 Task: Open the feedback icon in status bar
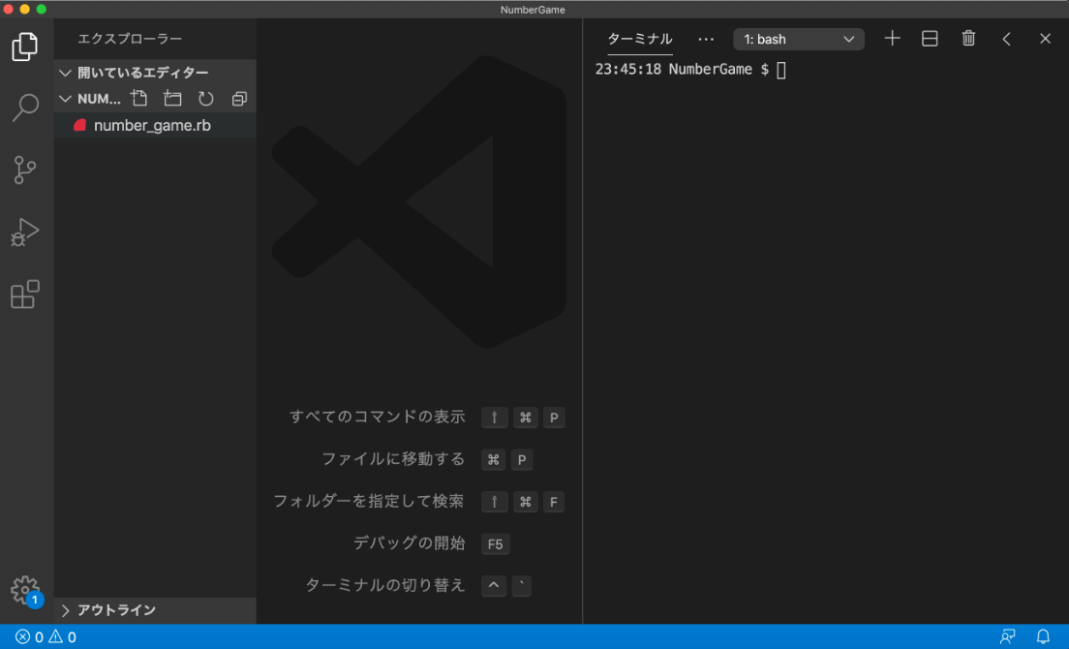coord(1007,636)
